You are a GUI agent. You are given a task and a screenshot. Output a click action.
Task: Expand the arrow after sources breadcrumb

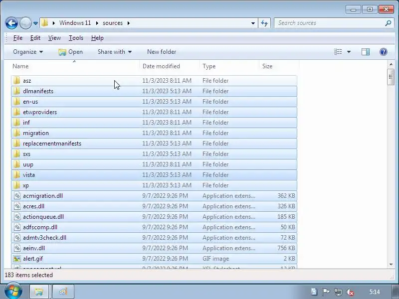(x=129, y=23)
